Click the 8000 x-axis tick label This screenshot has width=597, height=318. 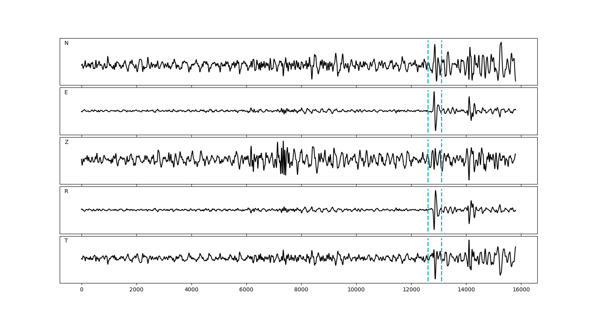(301, 290)
